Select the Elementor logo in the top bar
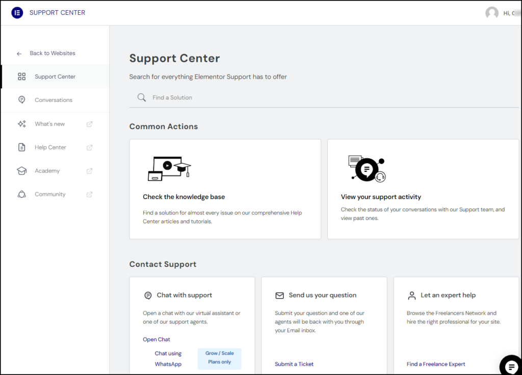The image size is (522, 375). click(x=17, y=12)
